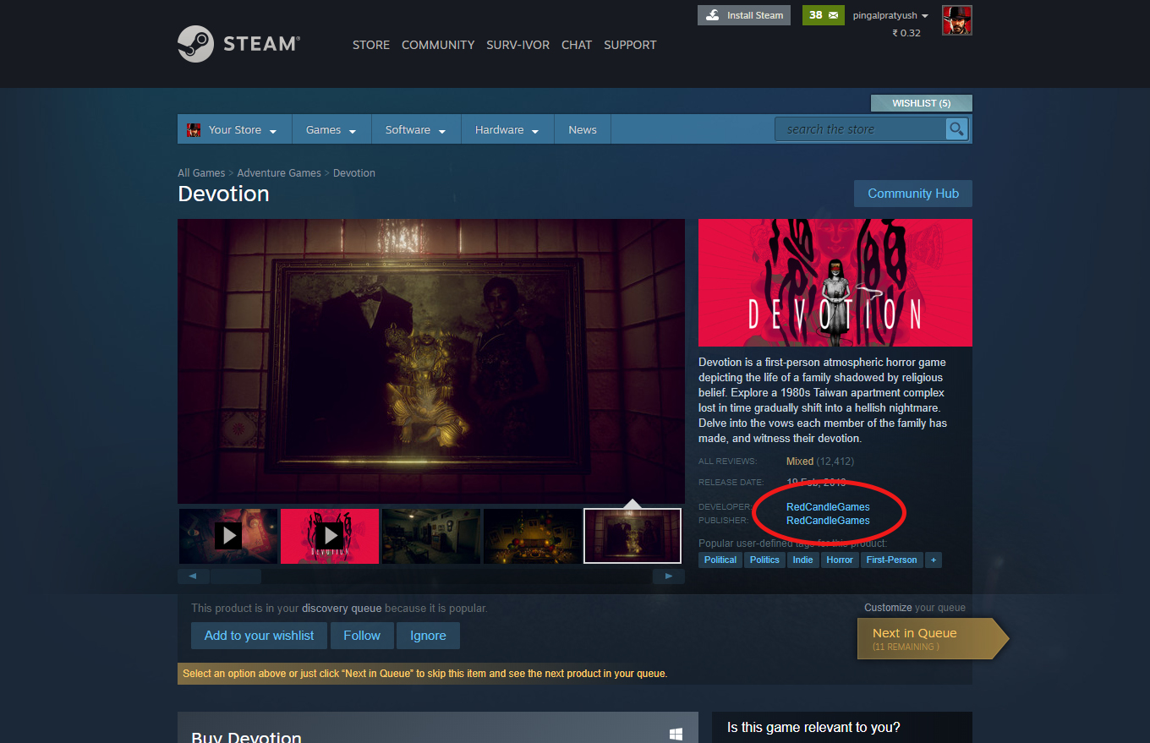Expand the Games menu
The width and height of the screenshot is (1150, 743).
click(x=331, y=129)
